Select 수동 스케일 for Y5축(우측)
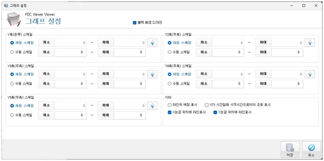324x161 pixels. pos(12,115)
